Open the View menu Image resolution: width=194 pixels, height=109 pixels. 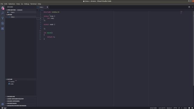click(x=18, y=4)
